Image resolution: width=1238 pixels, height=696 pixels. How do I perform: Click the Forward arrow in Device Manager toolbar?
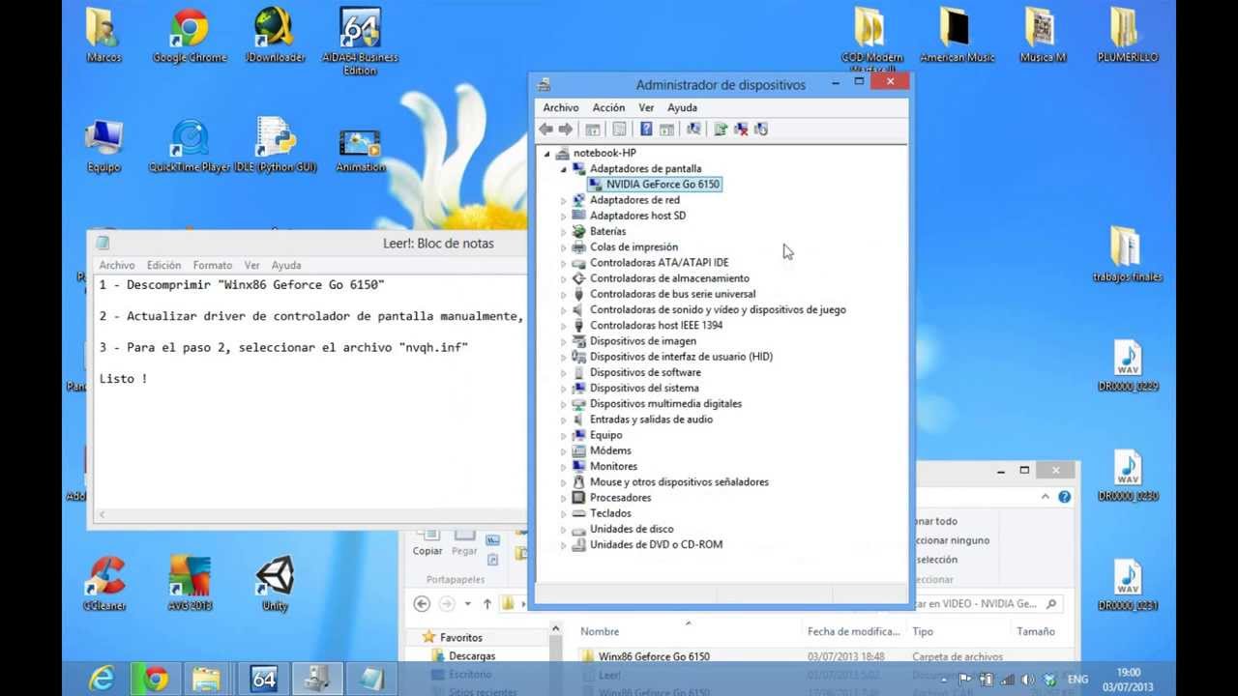pos(566,129)
